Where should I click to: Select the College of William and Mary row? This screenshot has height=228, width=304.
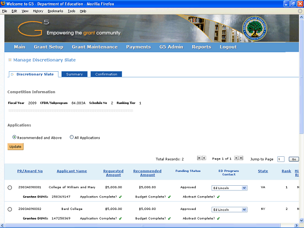pos(10,188)
